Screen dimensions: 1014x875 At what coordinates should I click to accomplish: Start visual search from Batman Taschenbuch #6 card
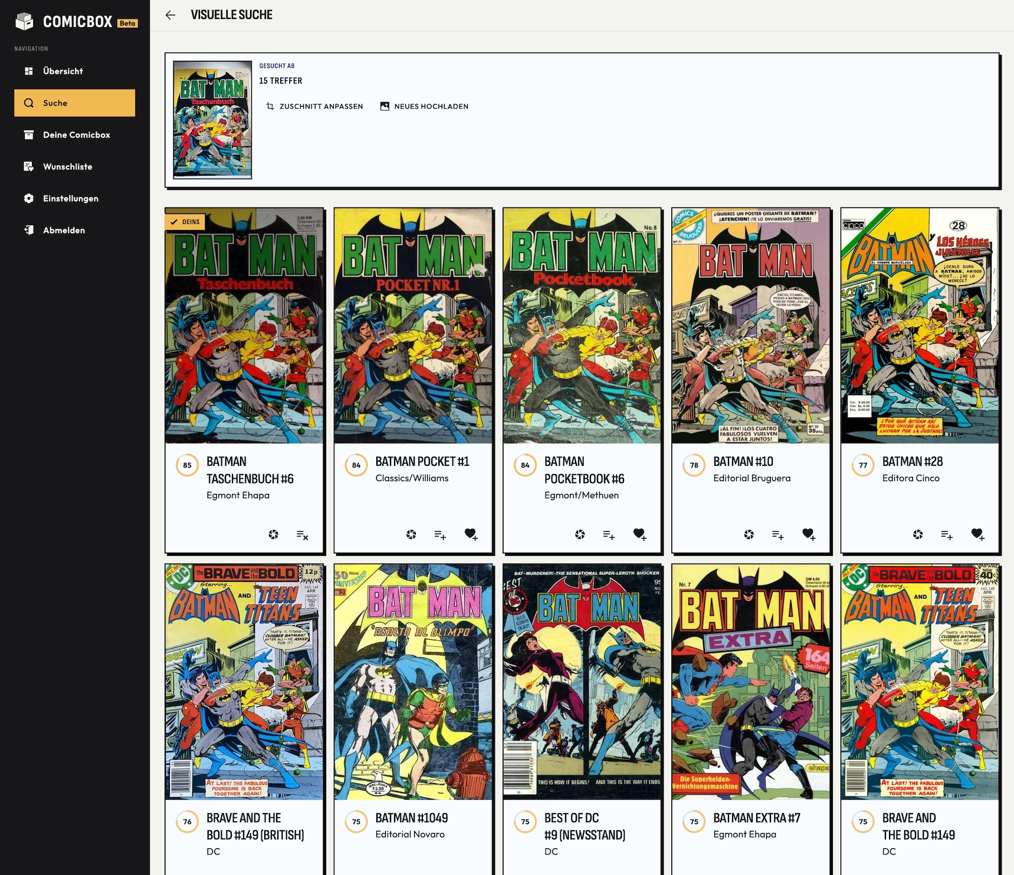pyautogui.click(x=274, y=535)
